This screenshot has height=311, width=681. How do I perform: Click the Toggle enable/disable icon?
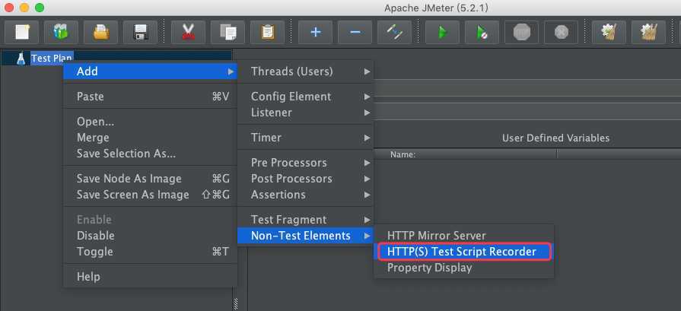[x=394, y=32]
